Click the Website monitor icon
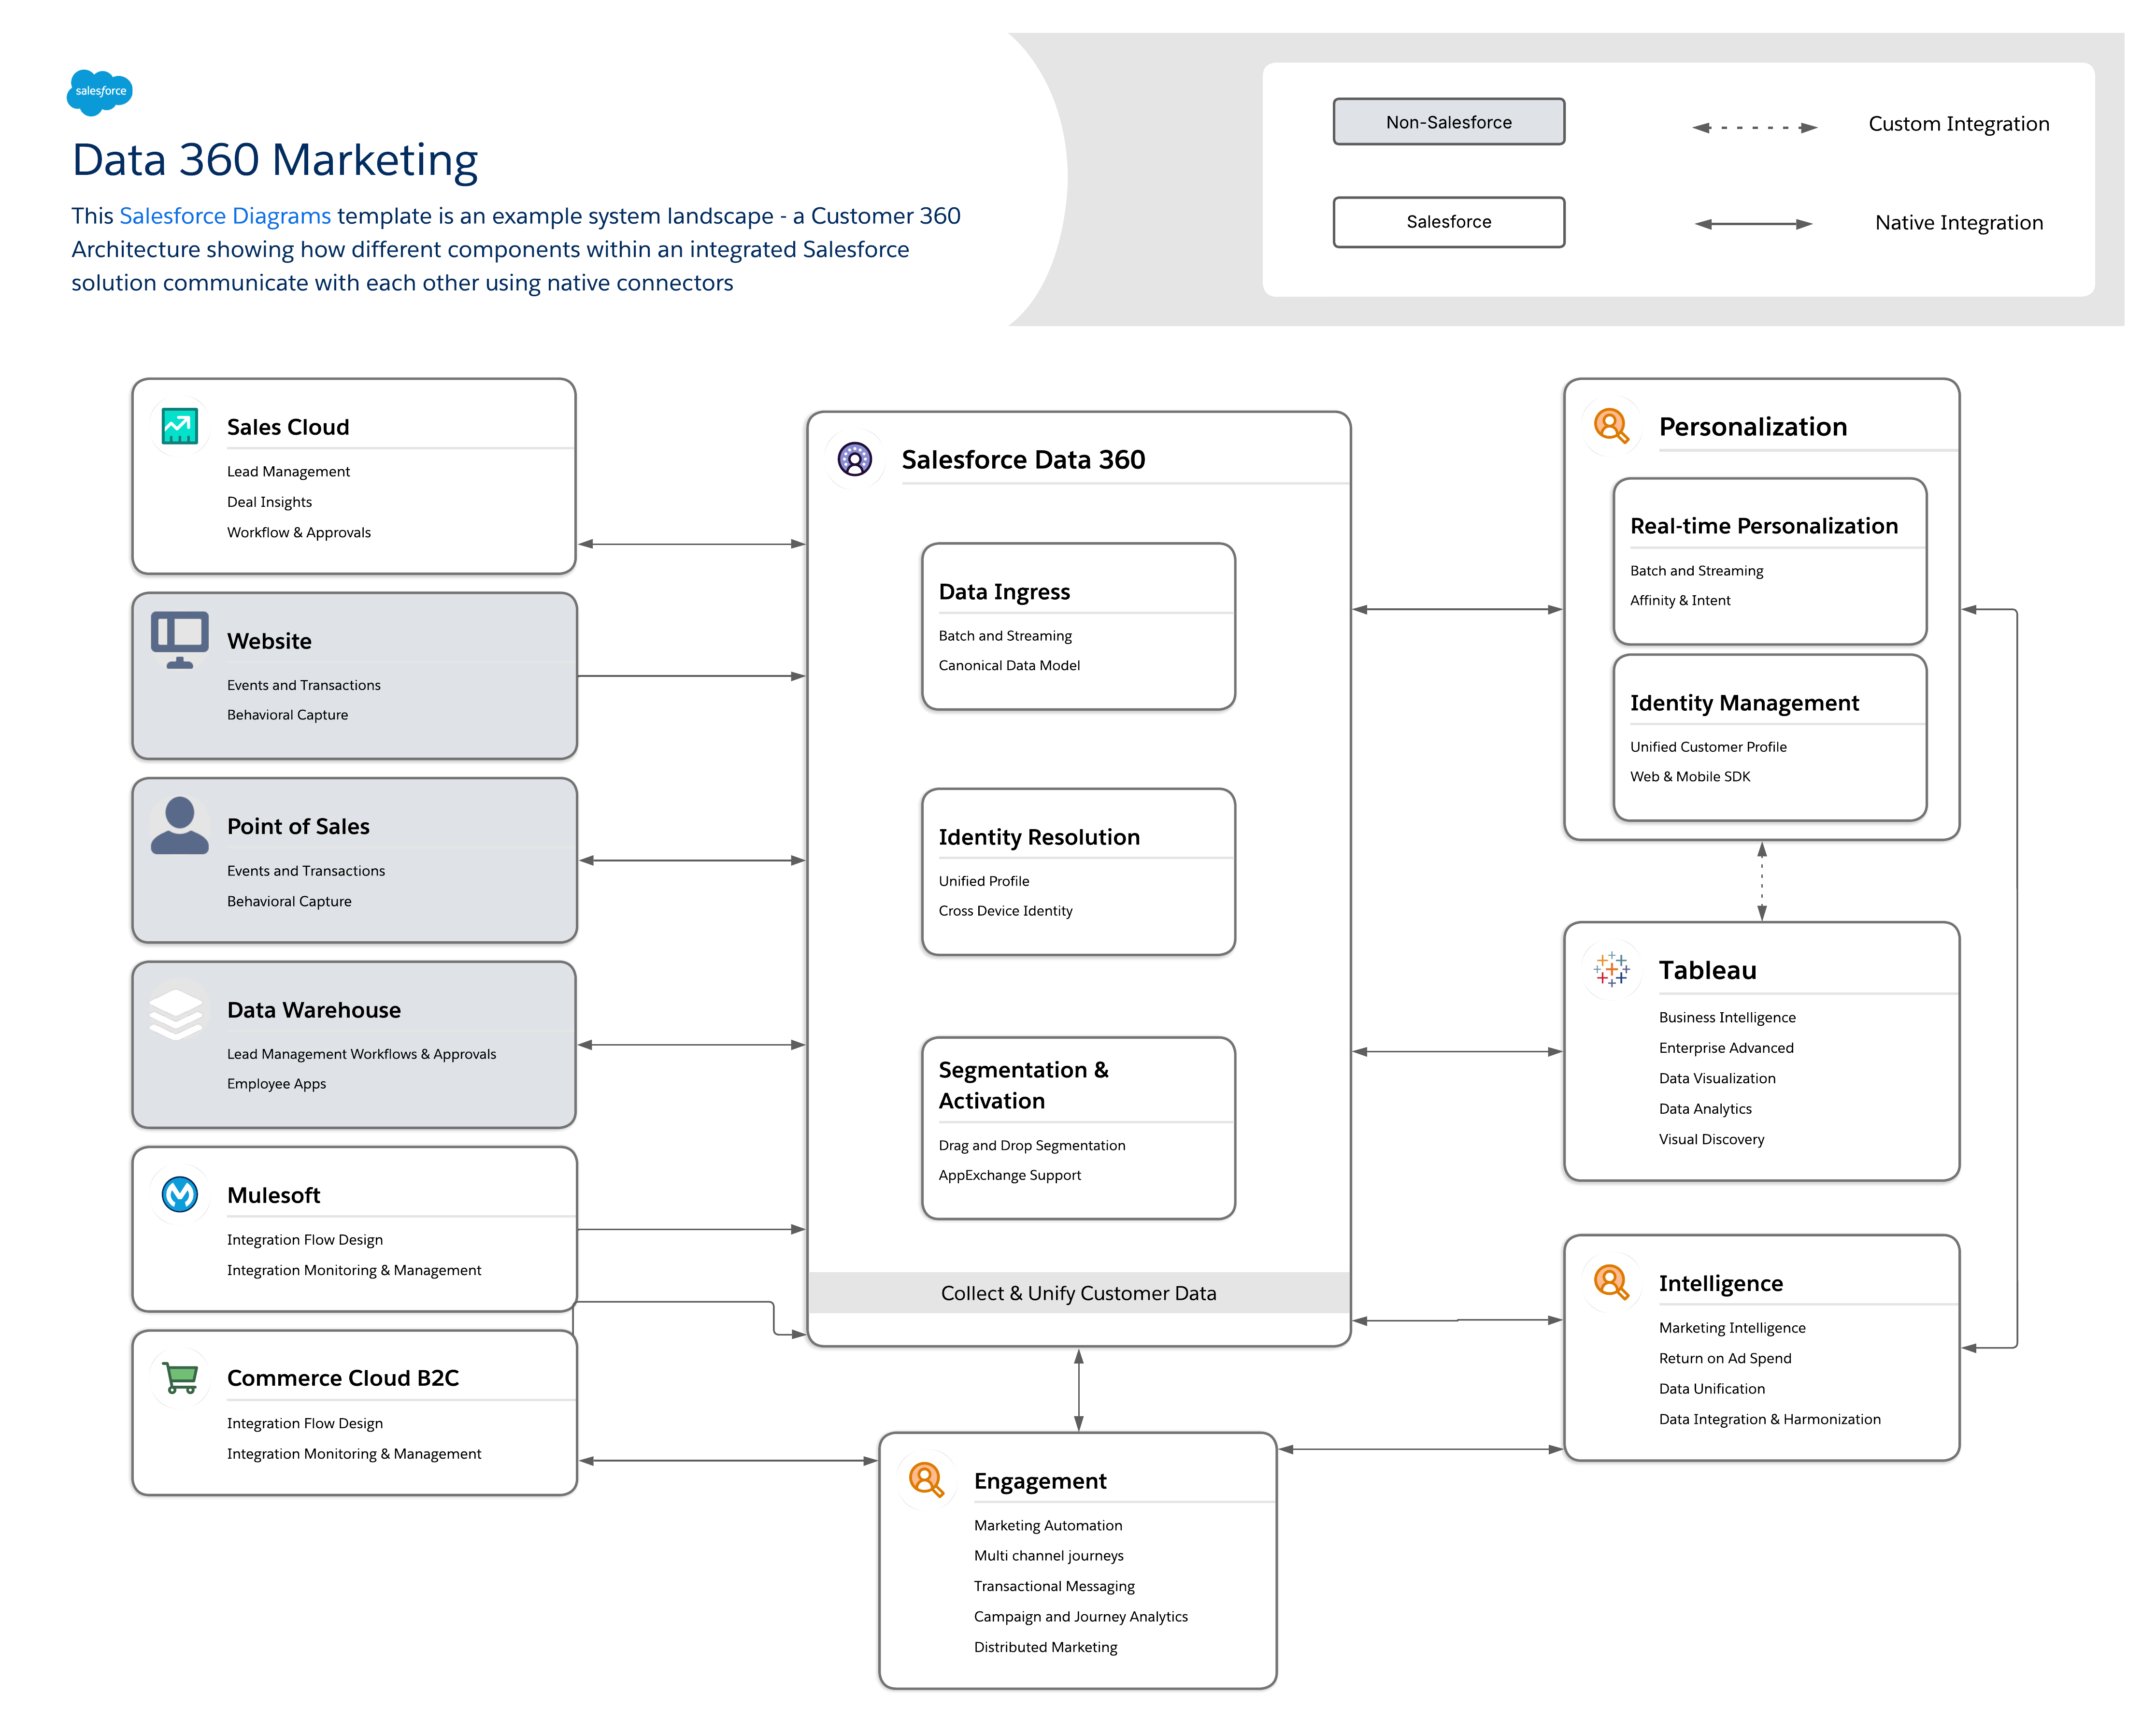This screenshot has height=1722, width=2156. pyautogui.click(x=180, y=639)
